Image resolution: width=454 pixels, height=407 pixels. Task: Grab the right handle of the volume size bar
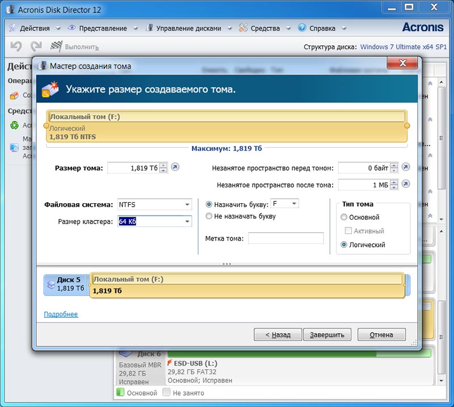(407, 125)
